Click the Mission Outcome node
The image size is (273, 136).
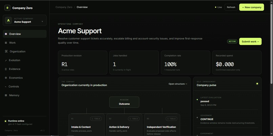124,102
